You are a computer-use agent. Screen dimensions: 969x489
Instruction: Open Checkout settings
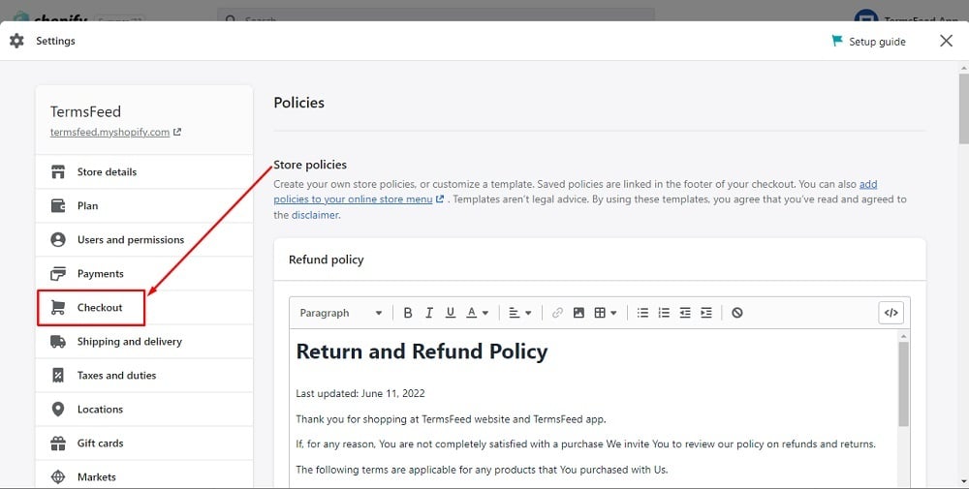click(144, 308)
